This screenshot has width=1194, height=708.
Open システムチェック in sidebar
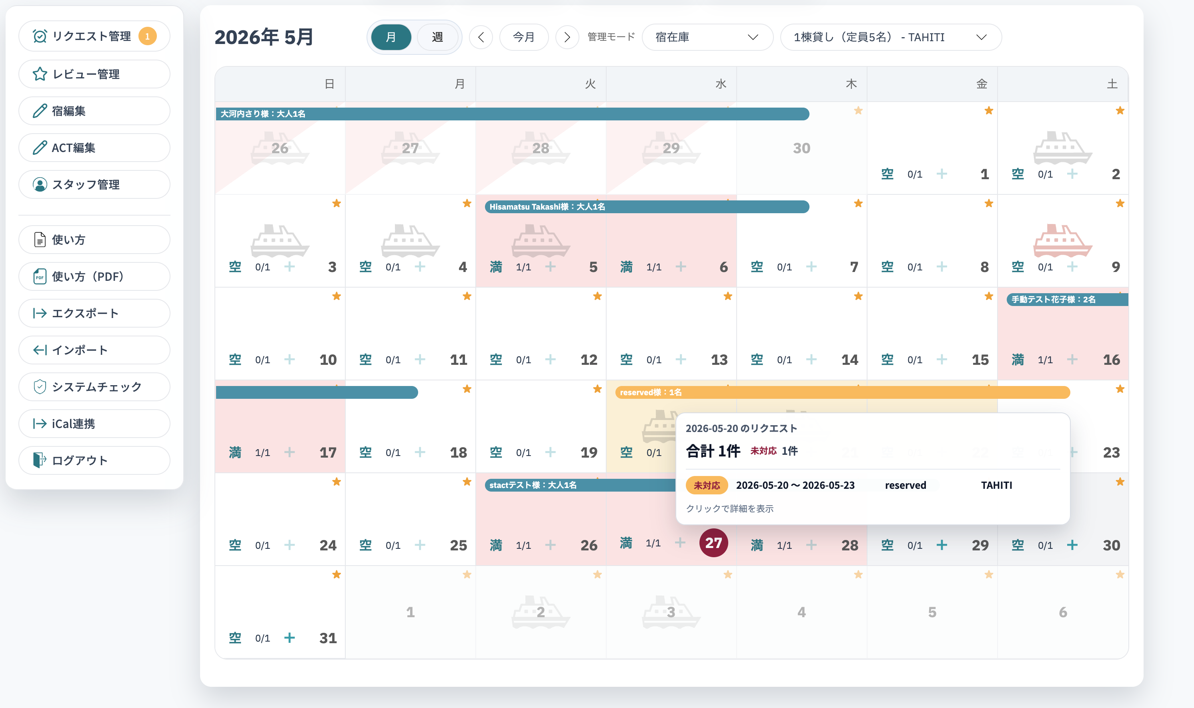tap(94, 386)
